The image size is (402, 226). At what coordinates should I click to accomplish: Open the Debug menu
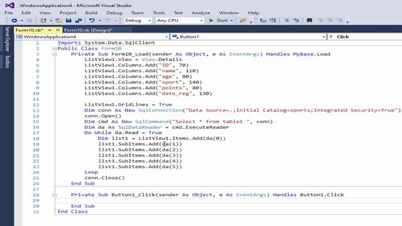(114, 13)
